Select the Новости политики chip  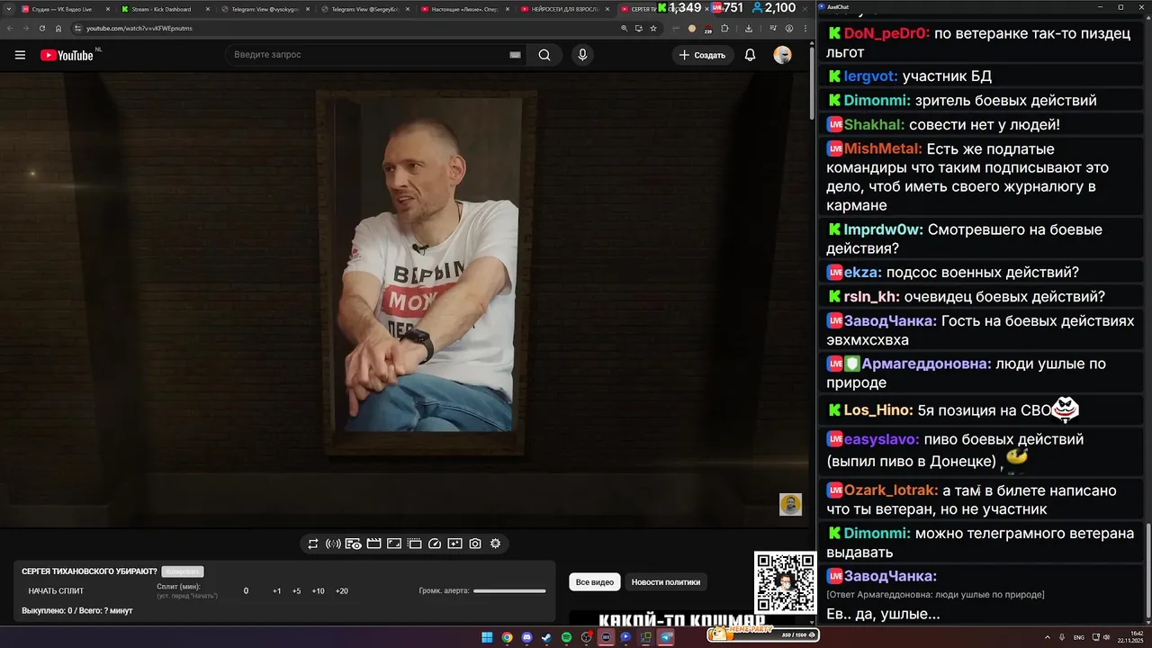point(666,582)
